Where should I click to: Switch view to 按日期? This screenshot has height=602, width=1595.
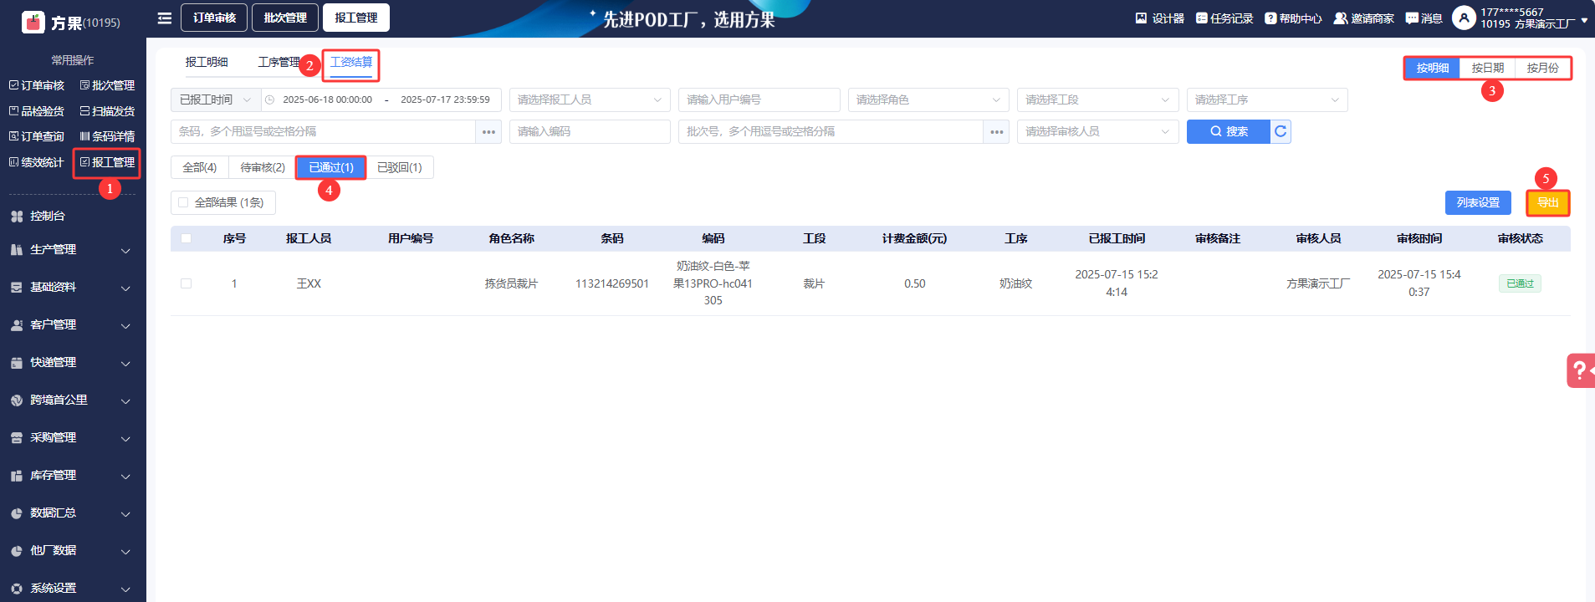(x=1488, y=68)
